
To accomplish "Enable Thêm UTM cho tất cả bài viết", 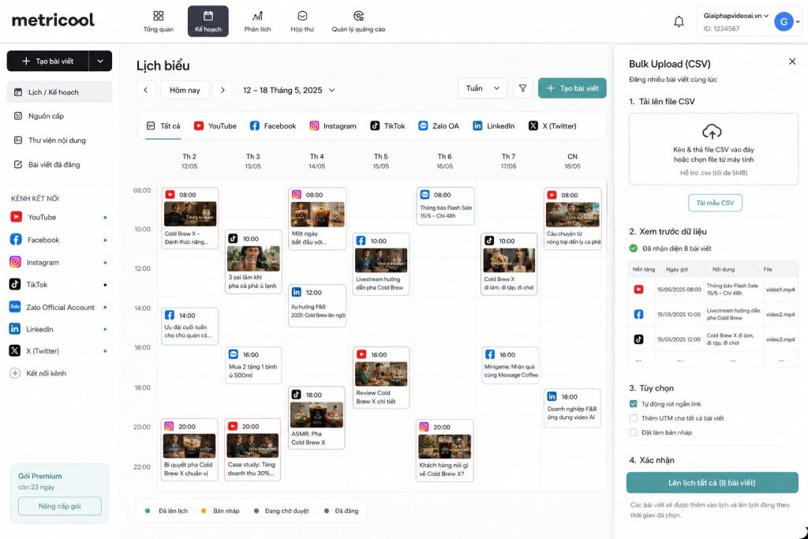I will [634, 418].
